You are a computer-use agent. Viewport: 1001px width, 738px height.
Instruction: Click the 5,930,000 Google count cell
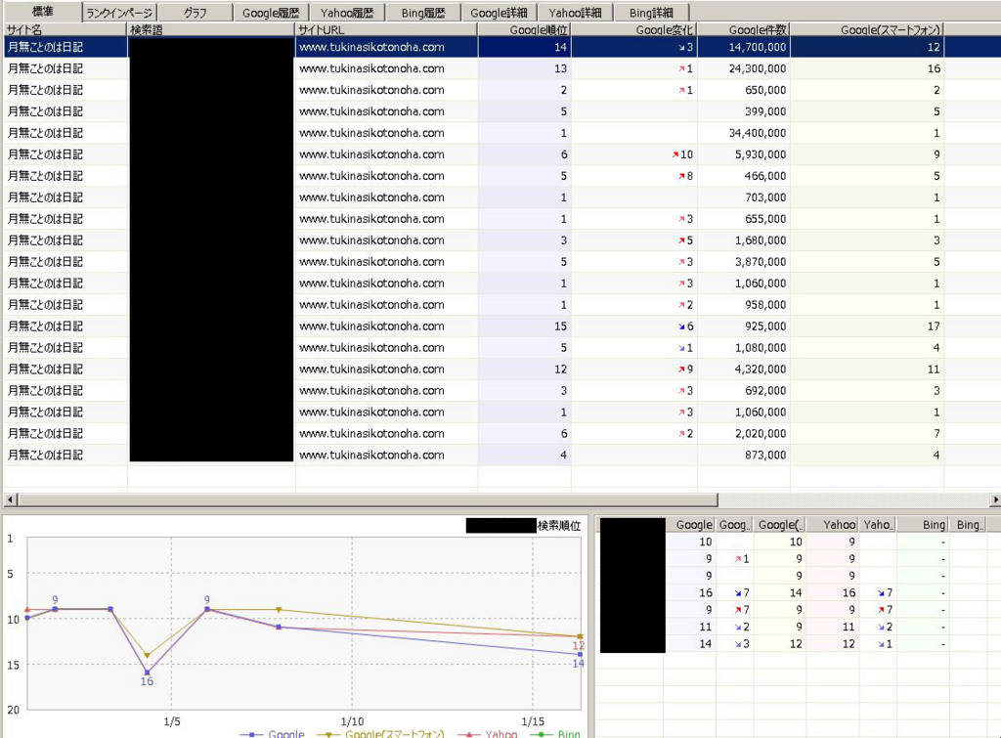[744, 154]
